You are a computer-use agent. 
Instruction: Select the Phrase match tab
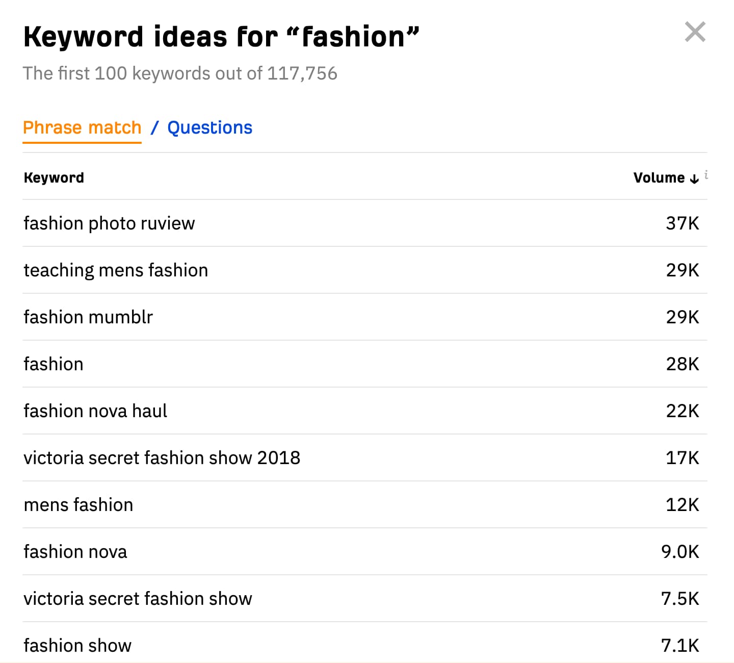tap(82, 127)
